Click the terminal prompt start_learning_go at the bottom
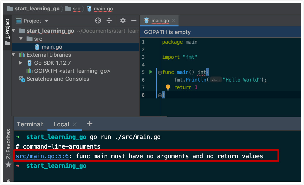This screenshot has width=304, height=185. pyautogui.click(x=56, y=166)
